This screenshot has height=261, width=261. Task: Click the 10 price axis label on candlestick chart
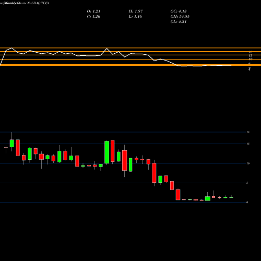[248, 163]
